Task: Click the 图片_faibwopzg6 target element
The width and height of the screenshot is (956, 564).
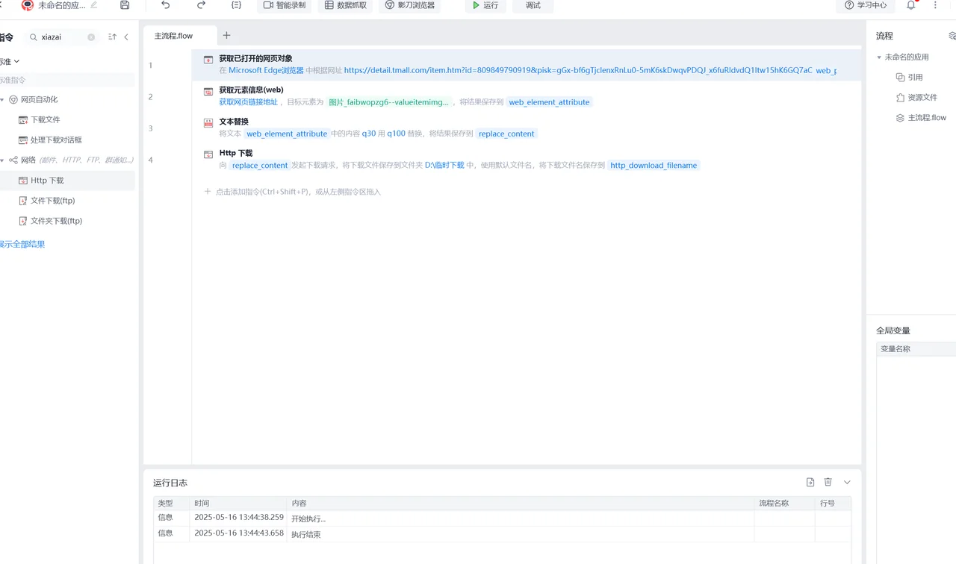Action: [x=389, y=102]
